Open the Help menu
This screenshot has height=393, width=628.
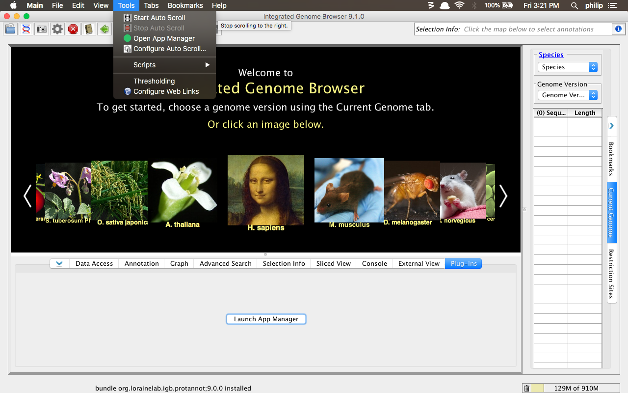(x=219, y=5)
